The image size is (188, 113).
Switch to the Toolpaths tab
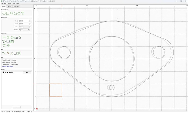[x=16, y=7]
